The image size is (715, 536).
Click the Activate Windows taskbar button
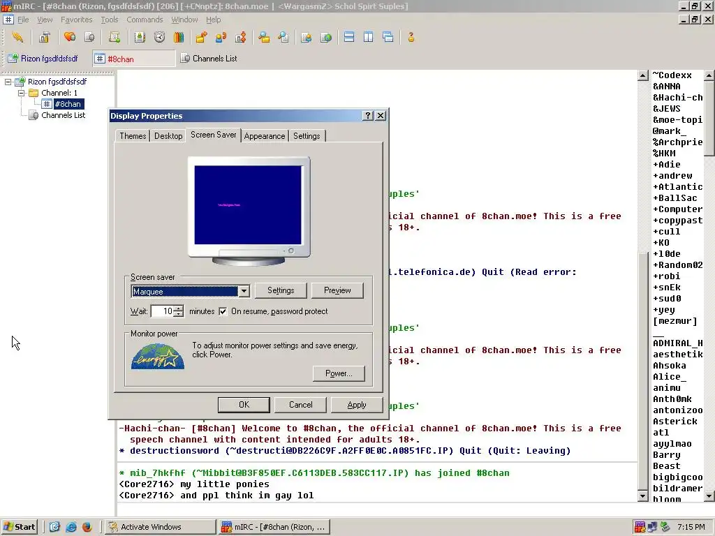(x=160, y=527)
